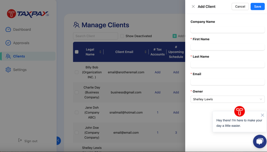The width and height of the screenshot is (267, 152).
Task: Open John Doe's 3 upcoming schedules
Action: coord(176,133)
